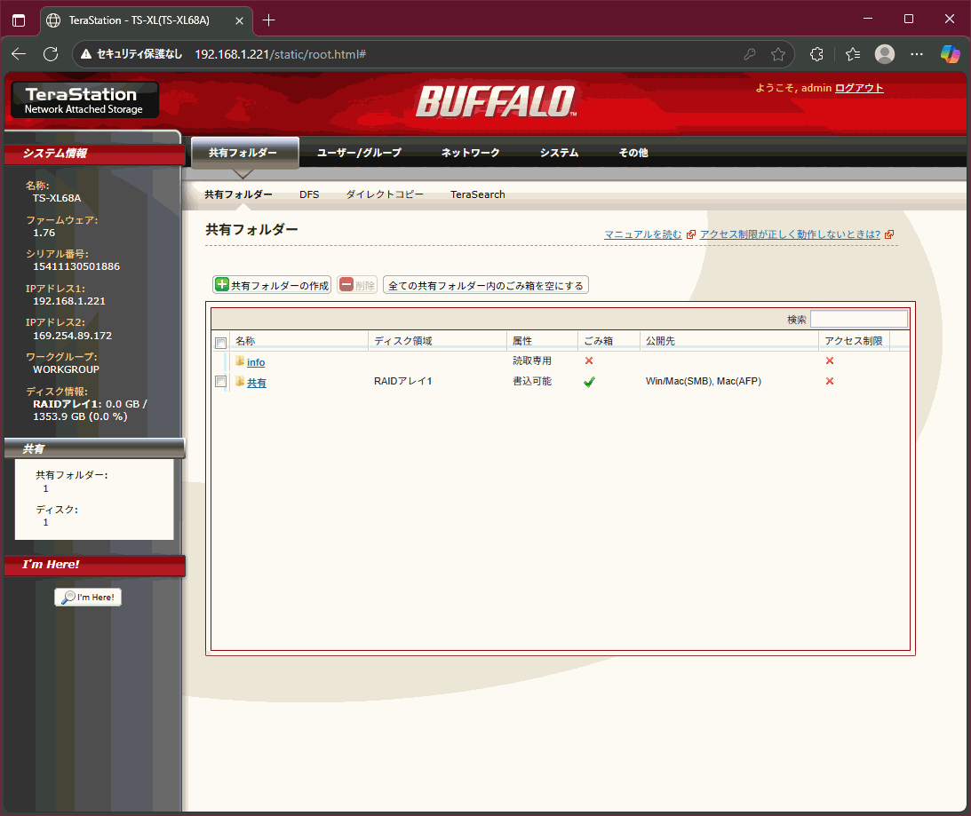Click the 共有 folder icon

[x=240, y=382]
